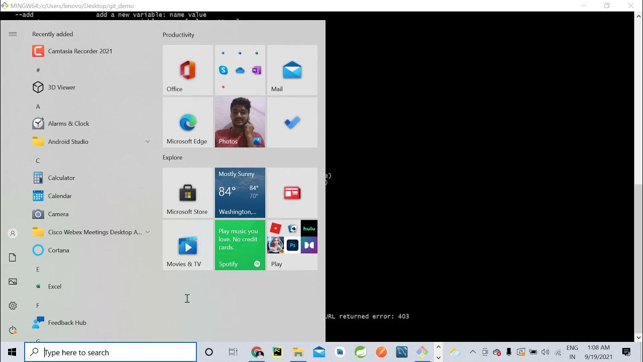Open Cortana from the app list
643x362 pixels.
(90, 250)
